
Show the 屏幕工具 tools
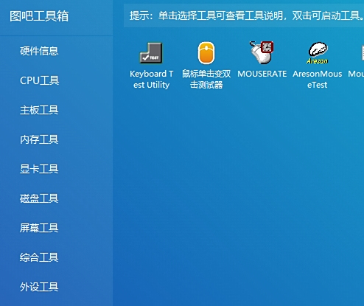tap(39, 228)
